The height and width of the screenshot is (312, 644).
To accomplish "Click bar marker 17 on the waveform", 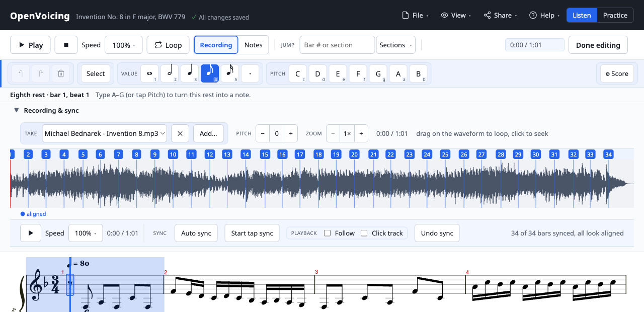I will point(300,154).
